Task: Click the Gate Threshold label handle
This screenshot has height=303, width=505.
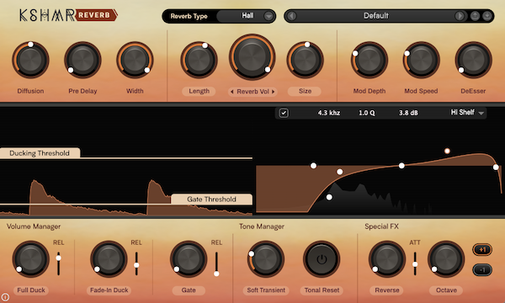Action: 211,199
